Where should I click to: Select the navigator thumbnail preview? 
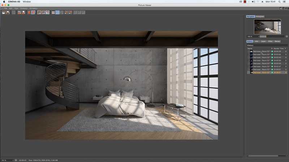[x=267, y=27]
